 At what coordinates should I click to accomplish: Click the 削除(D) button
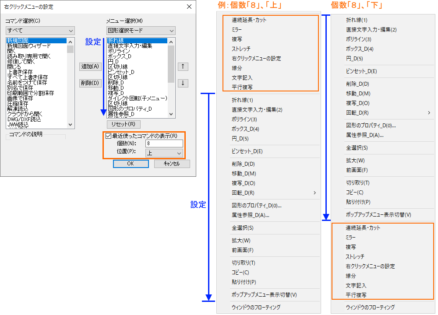coord(90,83)
